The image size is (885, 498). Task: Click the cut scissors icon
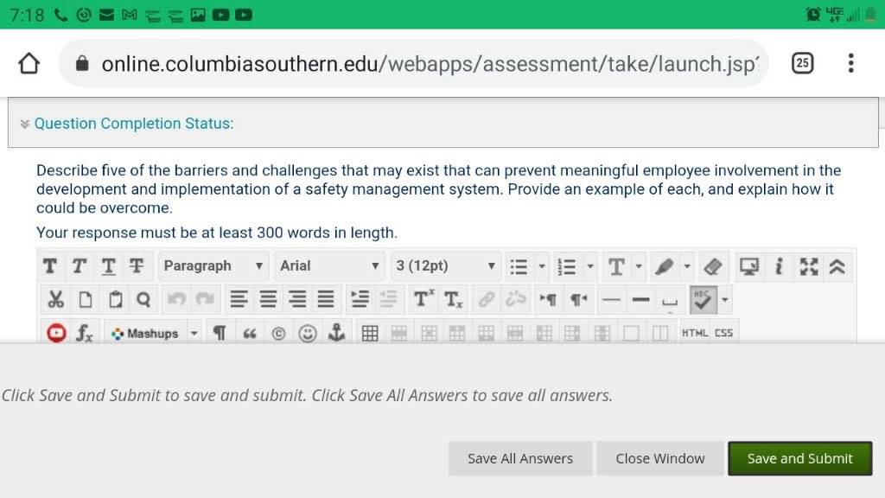click(55, 300)
